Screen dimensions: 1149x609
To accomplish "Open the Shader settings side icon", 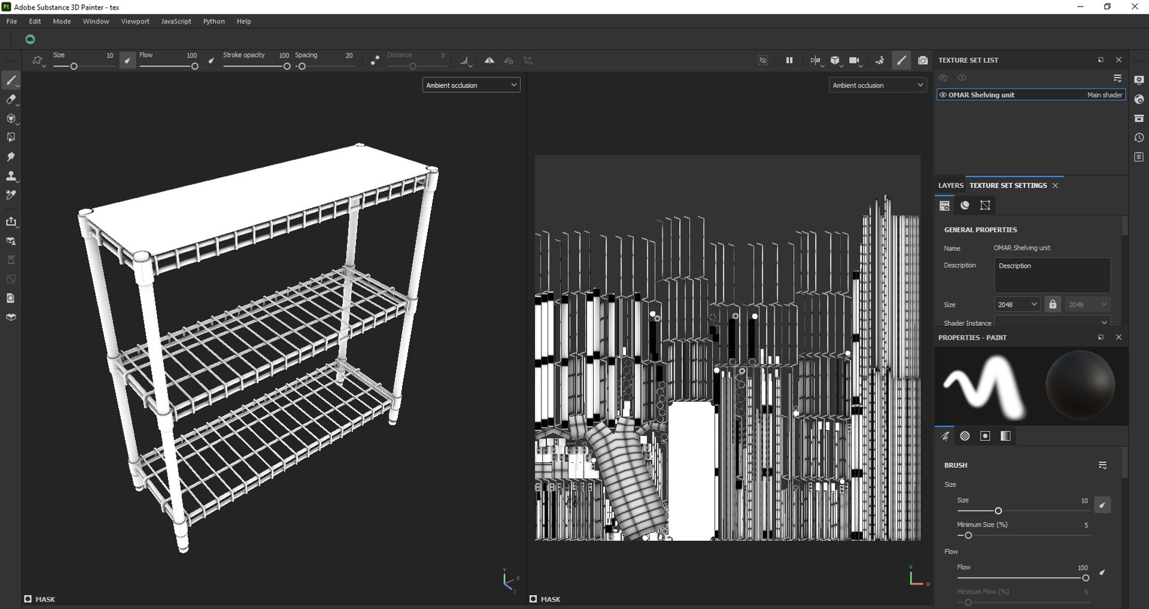I will click(1139, 99).
